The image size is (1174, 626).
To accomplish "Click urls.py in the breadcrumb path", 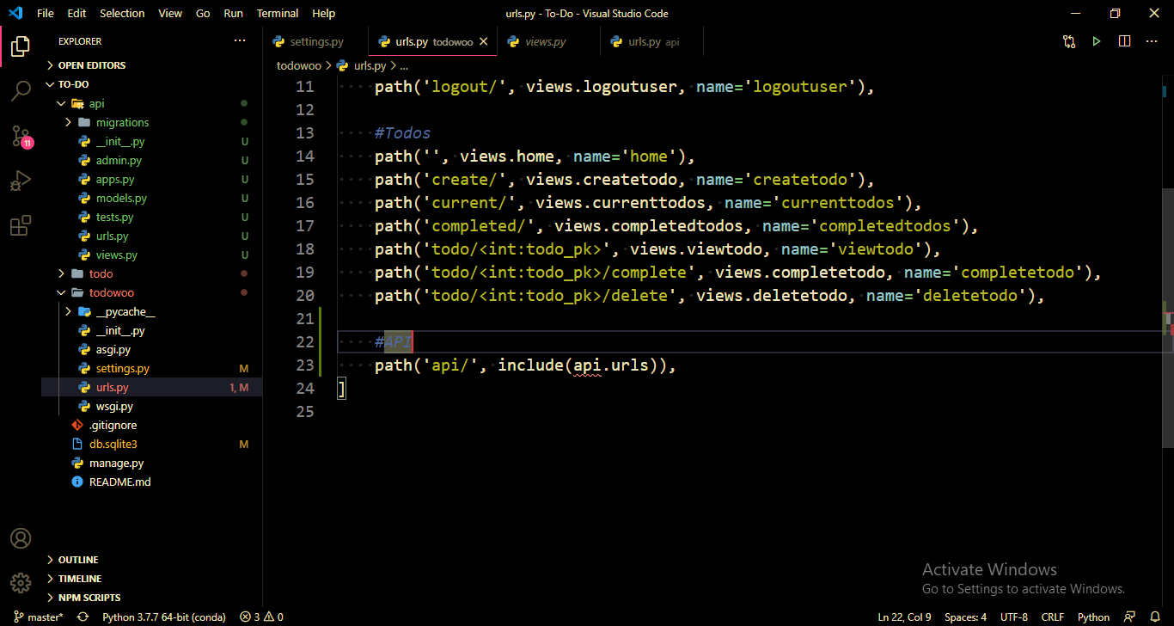I will point(370,65).
